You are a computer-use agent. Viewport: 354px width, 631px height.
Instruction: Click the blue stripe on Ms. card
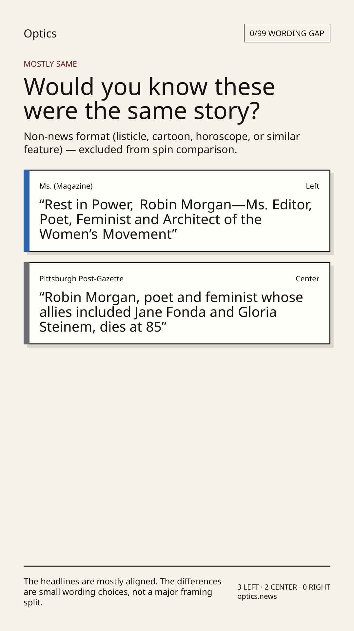(x=27, y=211)
